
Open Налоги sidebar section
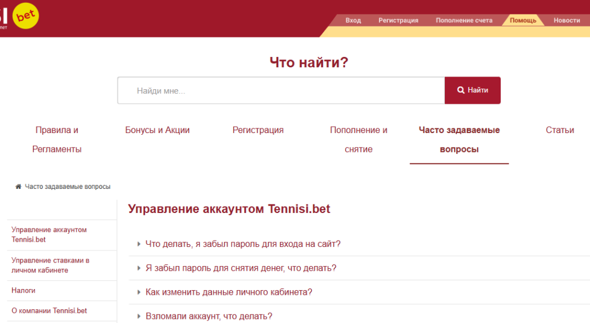[x=23, y=291]
